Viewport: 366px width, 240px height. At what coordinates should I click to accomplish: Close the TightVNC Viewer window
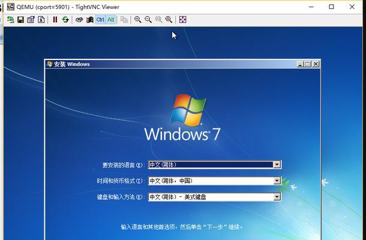tap(352, 7)
